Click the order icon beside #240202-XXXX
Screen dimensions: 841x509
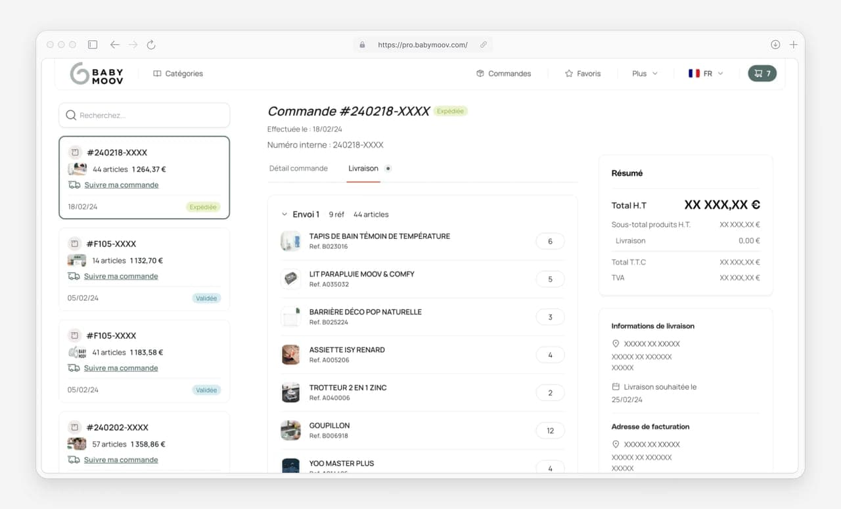(x=75, y=427)
